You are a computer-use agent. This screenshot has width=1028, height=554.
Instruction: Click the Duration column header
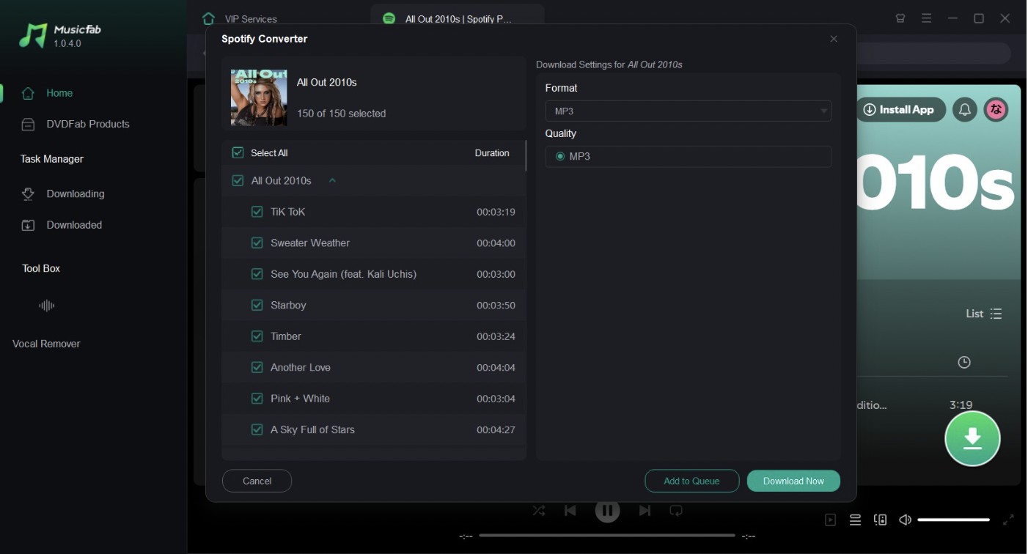tap(492, 153)
